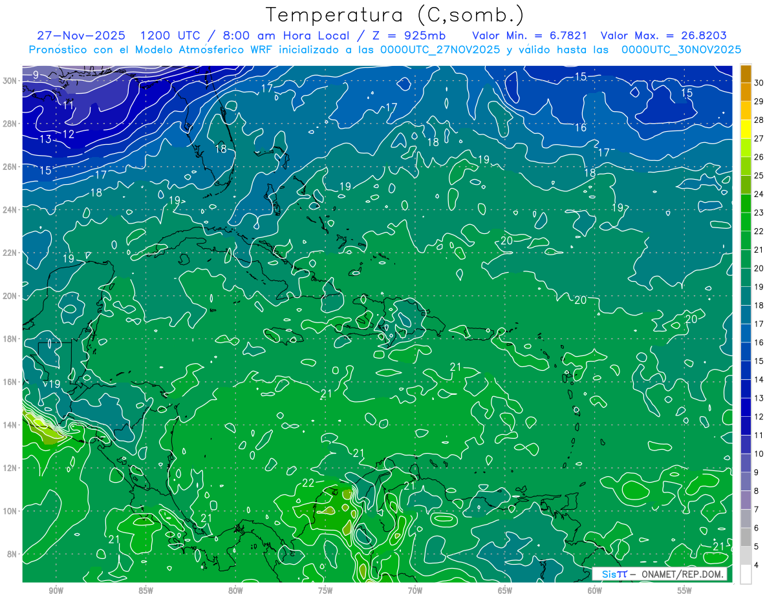Click the latitude axis label '12N'
Viewport: 776px width, 599px height.
coord(10,468)
